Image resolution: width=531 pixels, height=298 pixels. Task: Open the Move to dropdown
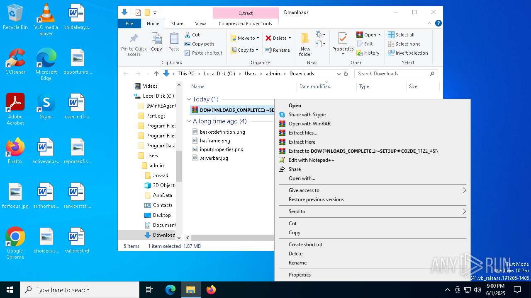tap(245, 38)
